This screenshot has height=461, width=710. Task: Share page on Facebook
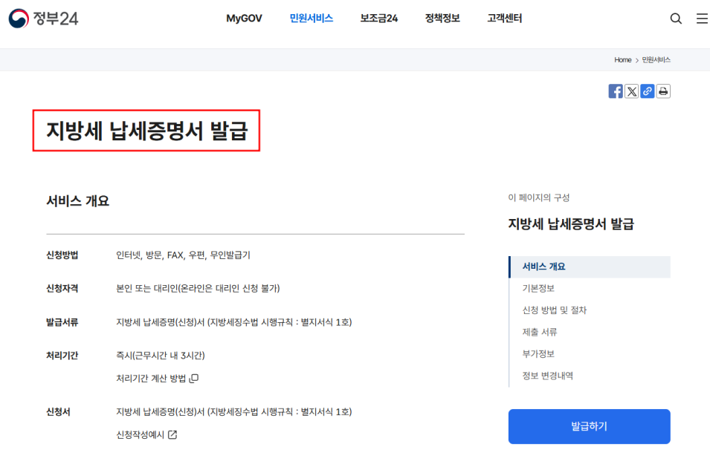coord(616,91)
